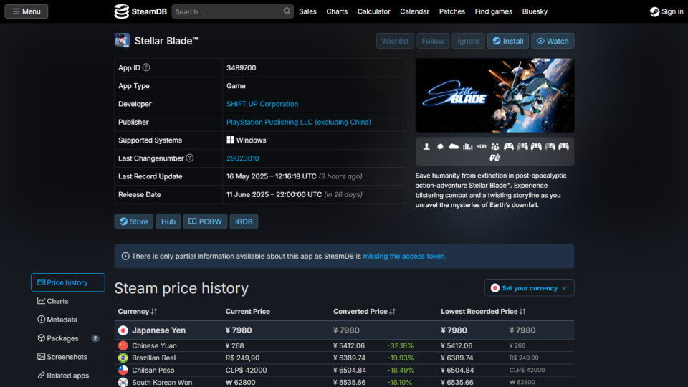
Task: Click the R$ 249,90 current price cell
Action: (x=242, y=358)
